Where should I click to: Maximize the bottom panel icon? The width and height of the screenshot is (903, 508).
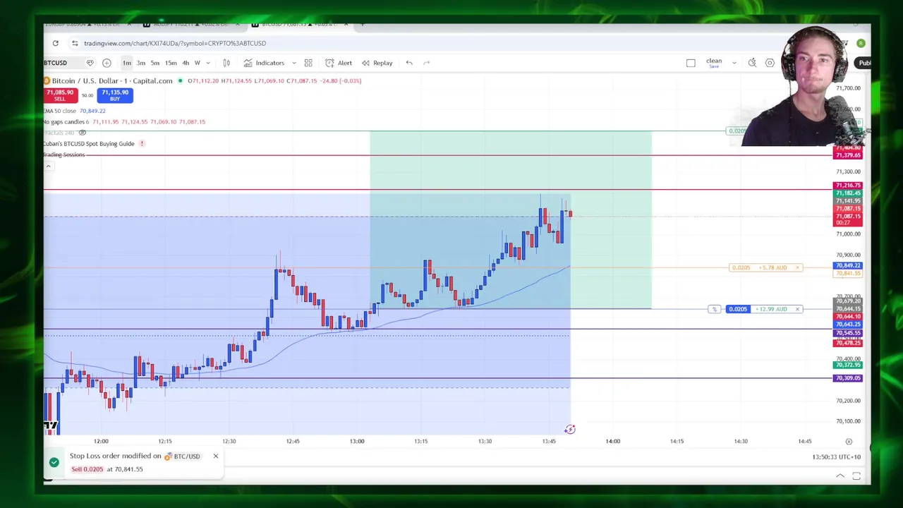pyautogui.click(x=856, y=476)
